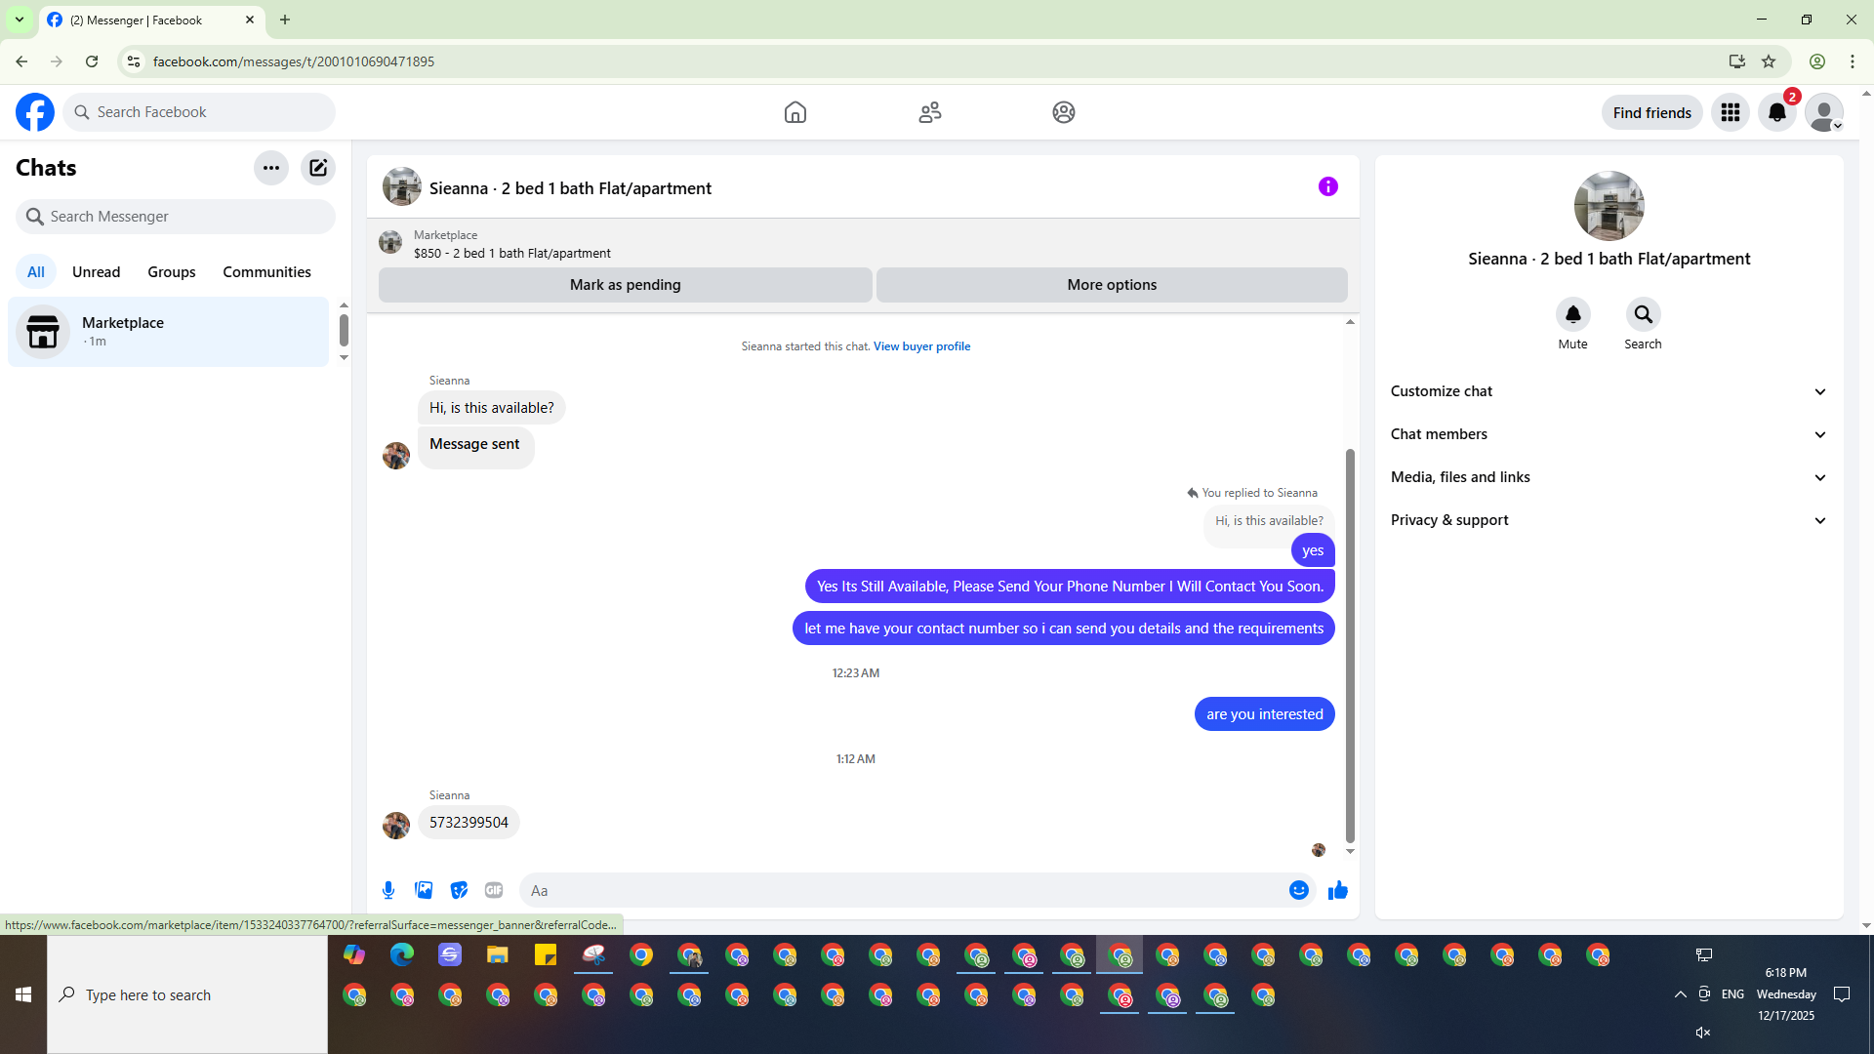This screenshot has height=1054, width=1874.
Task: Switch to the Unread chats tab
Action: tap(96, 272)
